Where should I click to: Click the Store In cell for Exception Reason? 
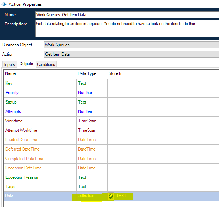point(163,177)
